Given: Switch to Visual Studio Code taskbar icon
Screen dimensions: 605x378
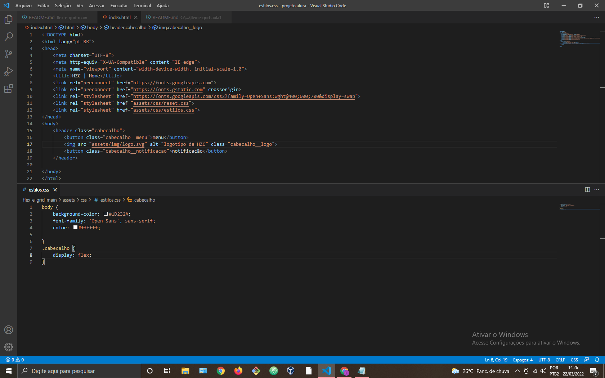Looking at the screenshot, I should [326, 371].
